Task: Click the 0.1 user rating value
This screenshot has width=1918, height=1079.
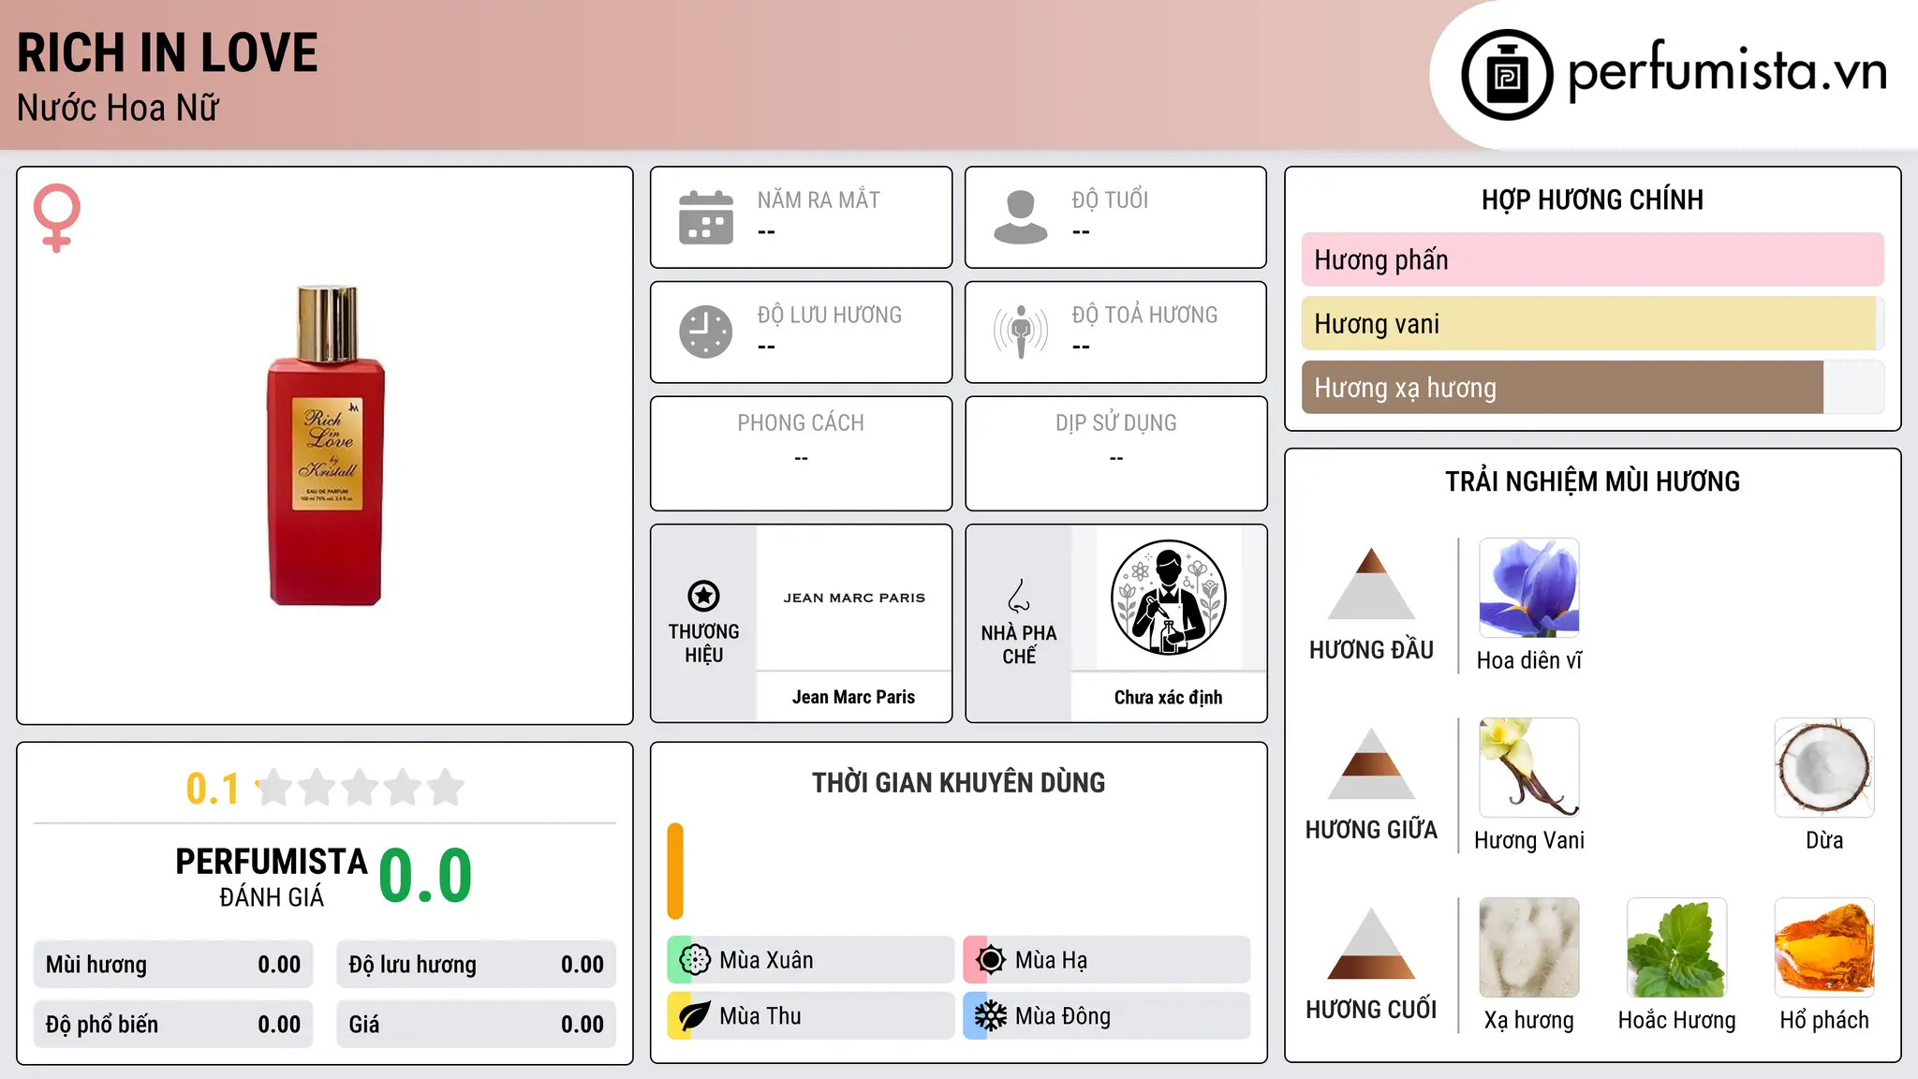Action: [213, 789]
